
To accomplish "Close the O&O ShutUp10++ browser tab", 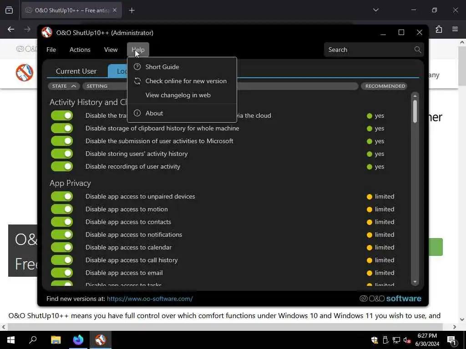I will [115, 10].
